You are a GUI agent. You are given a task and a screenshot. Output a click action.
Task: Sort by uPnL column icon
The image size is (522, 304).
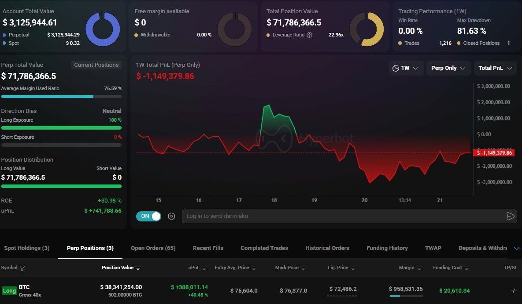point(206,268)
